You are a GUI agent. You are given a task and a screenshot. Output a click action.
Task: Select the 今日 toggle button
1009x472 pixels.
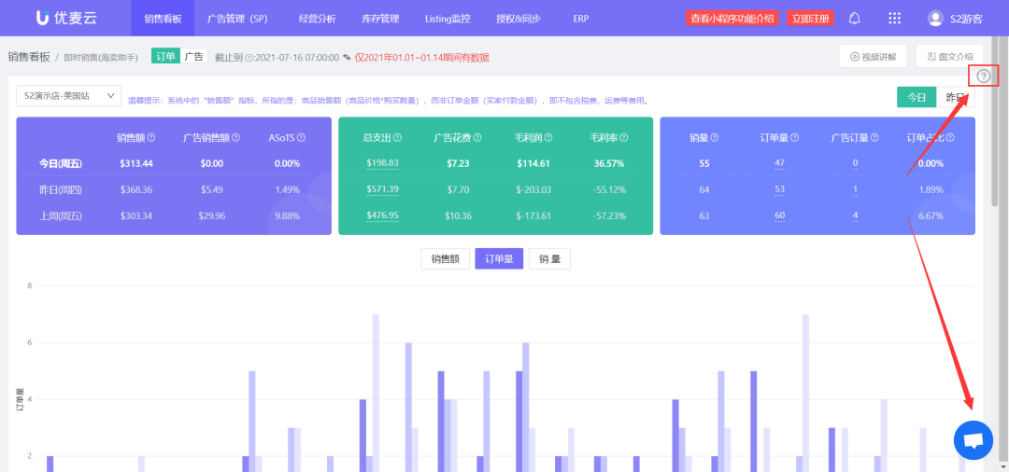[916, 97]
